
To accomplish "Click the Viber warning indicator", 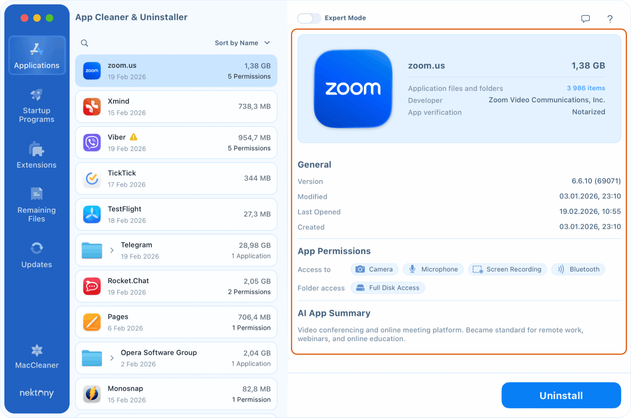I will 134,137.
